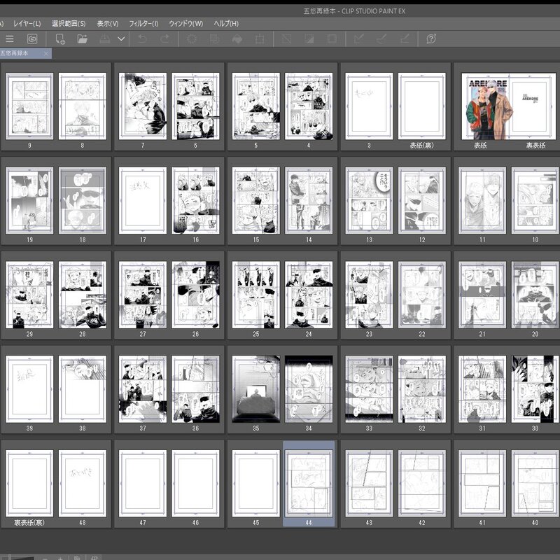Click the Deselect icon
Screen dimensions: 560x560
(x=286, y=39)
